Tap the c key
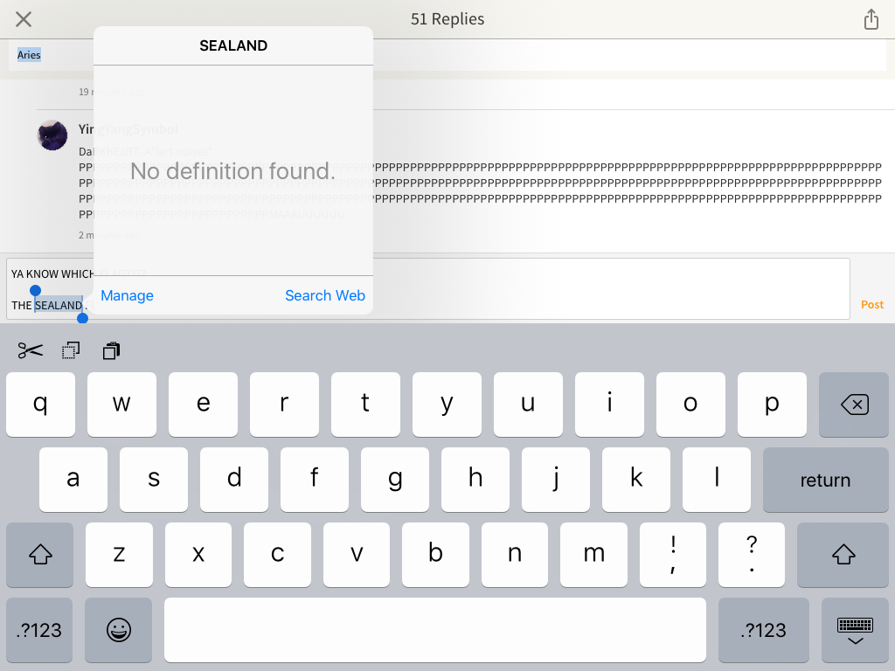 (x=277, y=555)
